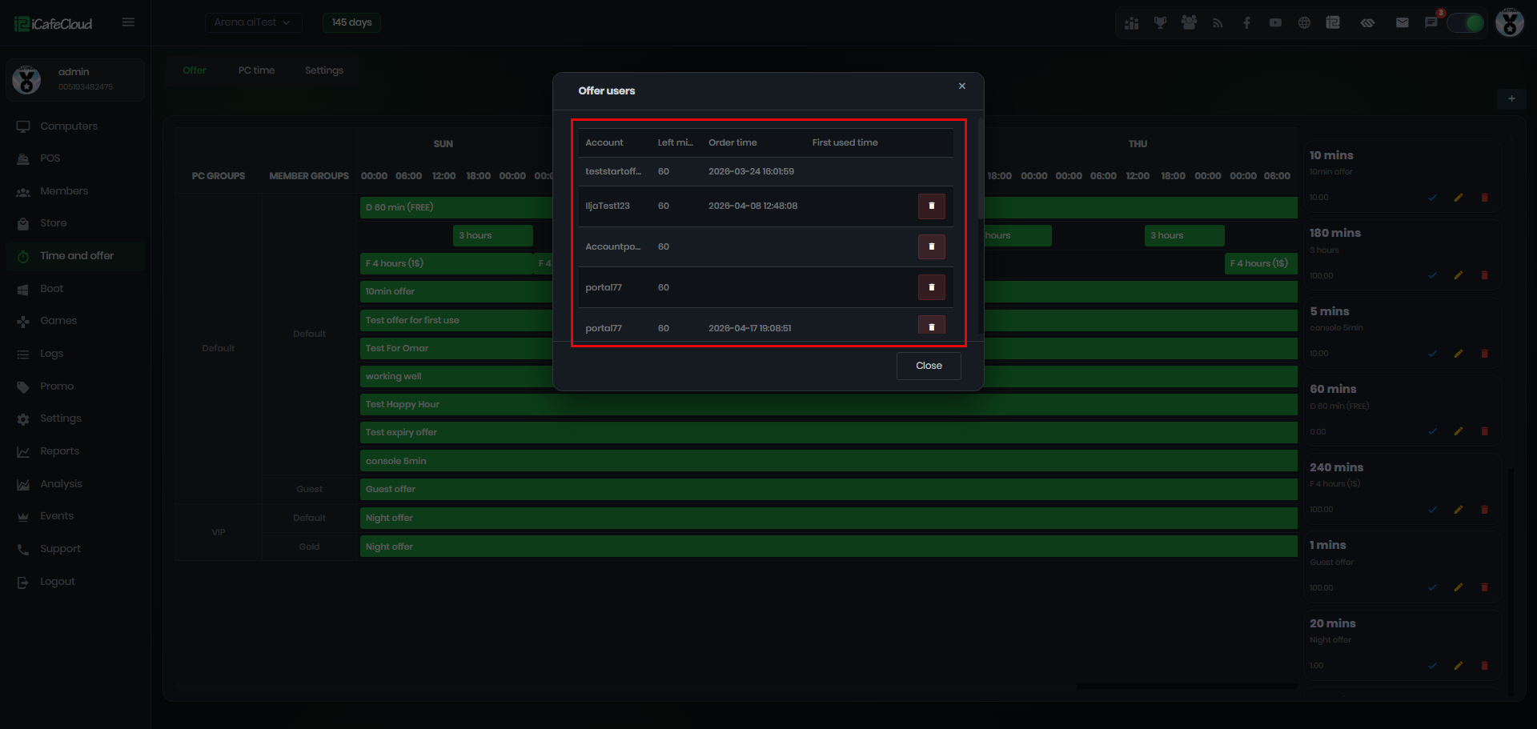The image size is (1537, 729).
Task: Click the admin profile card in sidebar
Action: (75, 80)
